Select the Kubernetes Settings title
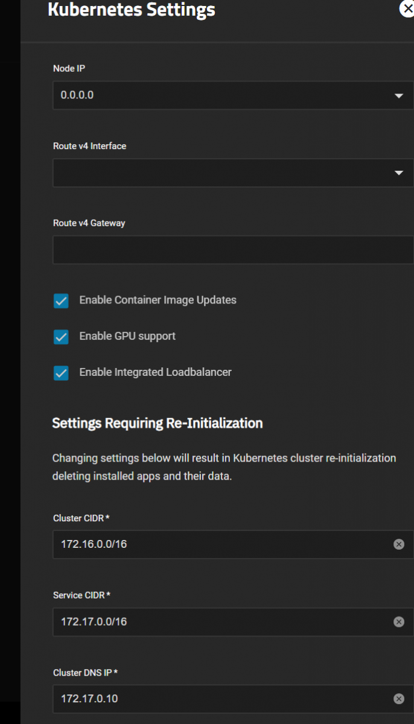The width and height of the screenshot is (414, 724). pos(131,10)
